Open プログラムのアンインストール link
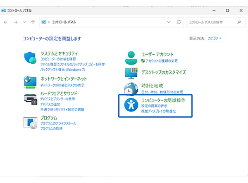 point(58,123)
